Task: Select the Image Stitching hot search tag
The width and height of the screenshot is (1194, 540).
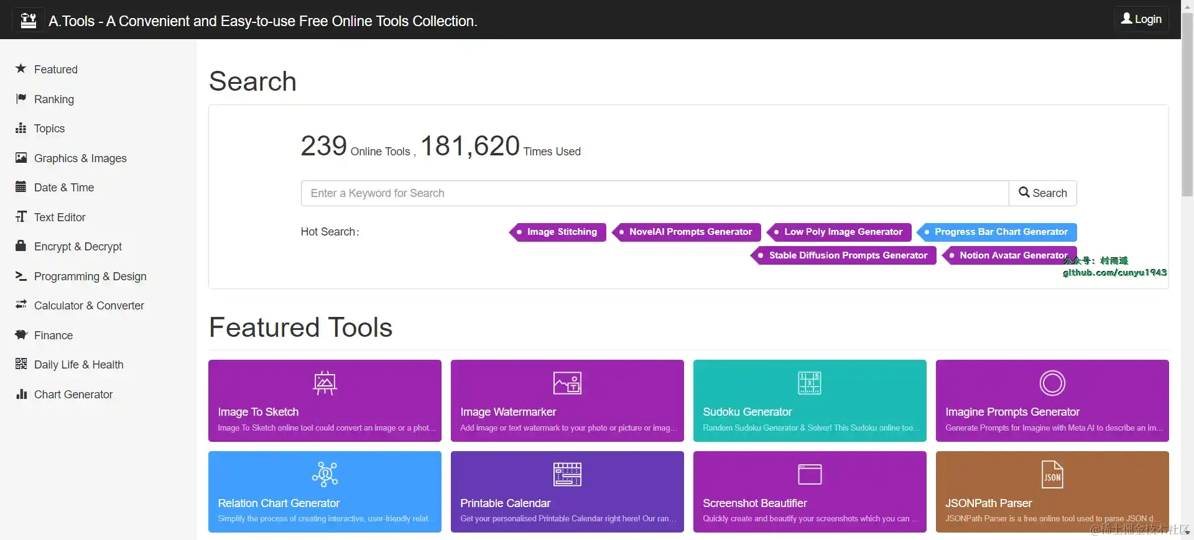Action: (558, 232)
